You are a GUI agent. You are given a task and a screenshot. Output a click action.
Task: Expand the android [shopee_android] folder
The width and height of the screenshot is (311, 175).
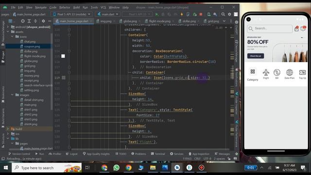pyautogui.click(x=8, y=27)
